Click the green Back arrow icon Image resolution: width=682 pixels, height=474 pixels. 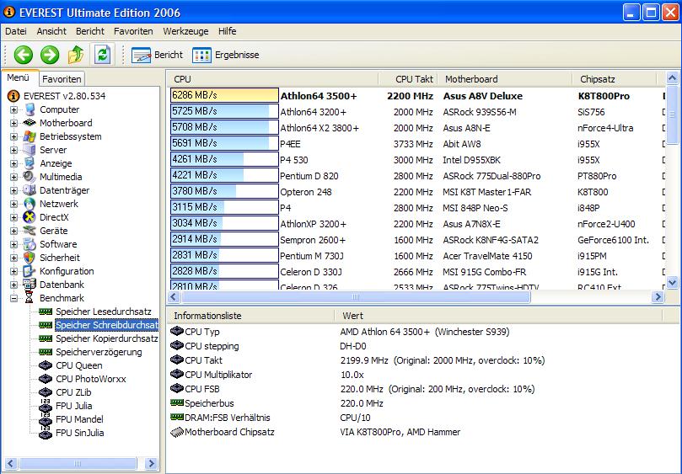[x=24, y=55]
